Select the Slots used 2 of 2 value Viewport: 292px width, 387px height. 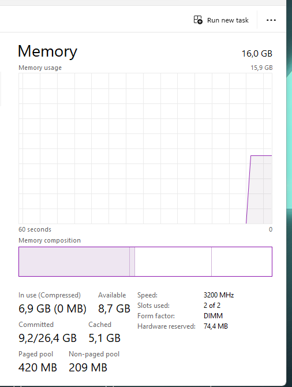212,306
